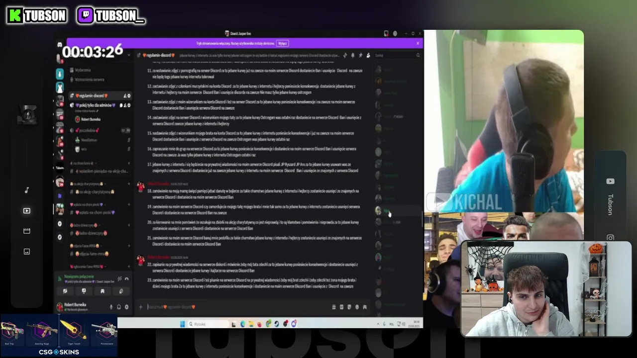Open the emoji picker in message bar
This screenshot has height=358, width=637.
357,307
